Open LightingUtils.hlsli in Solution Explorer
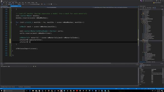 [x=149, y=53]
